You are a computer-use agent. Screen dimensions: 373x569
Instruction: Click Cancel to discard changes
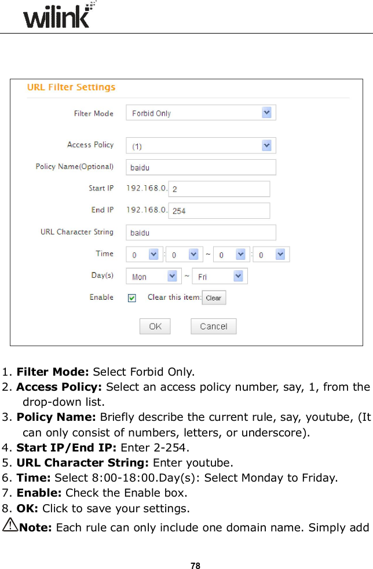point(213,326)
